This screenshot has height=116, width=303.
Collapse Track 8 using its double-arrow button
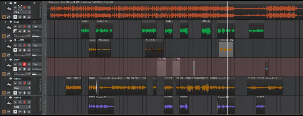(x=34, y=97)
